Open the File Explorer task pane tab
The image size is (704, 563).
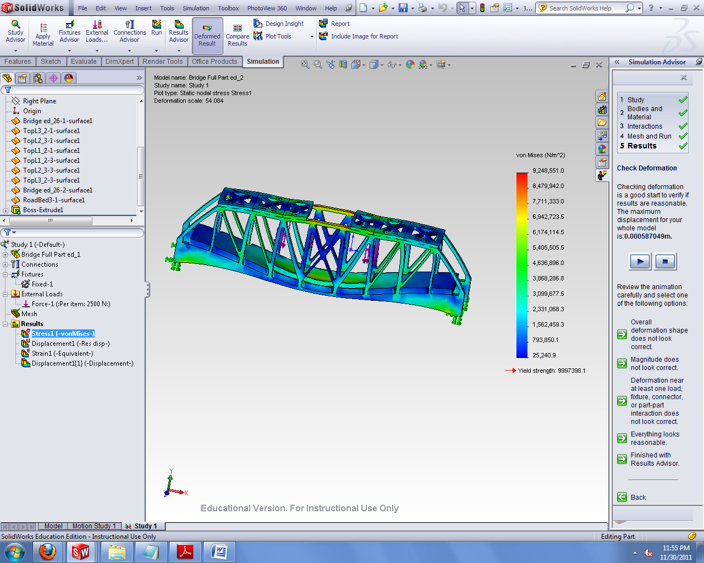click(602, 123)
